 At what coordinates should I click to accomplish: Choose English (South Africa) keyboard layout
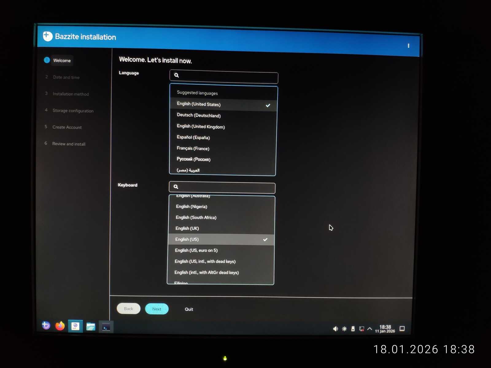click(222, 217)
